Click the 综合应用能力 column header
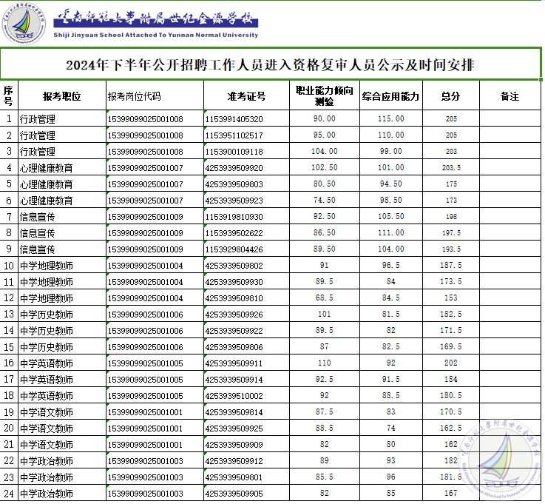 [390, 96]
